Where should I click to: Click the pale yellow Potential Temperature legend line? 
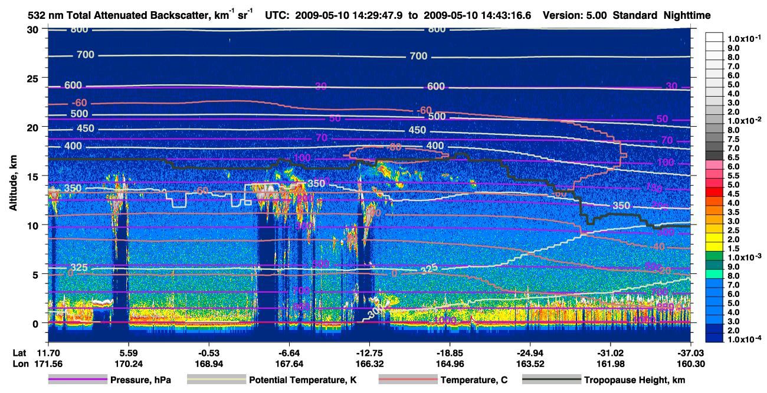tap(217, 380)
